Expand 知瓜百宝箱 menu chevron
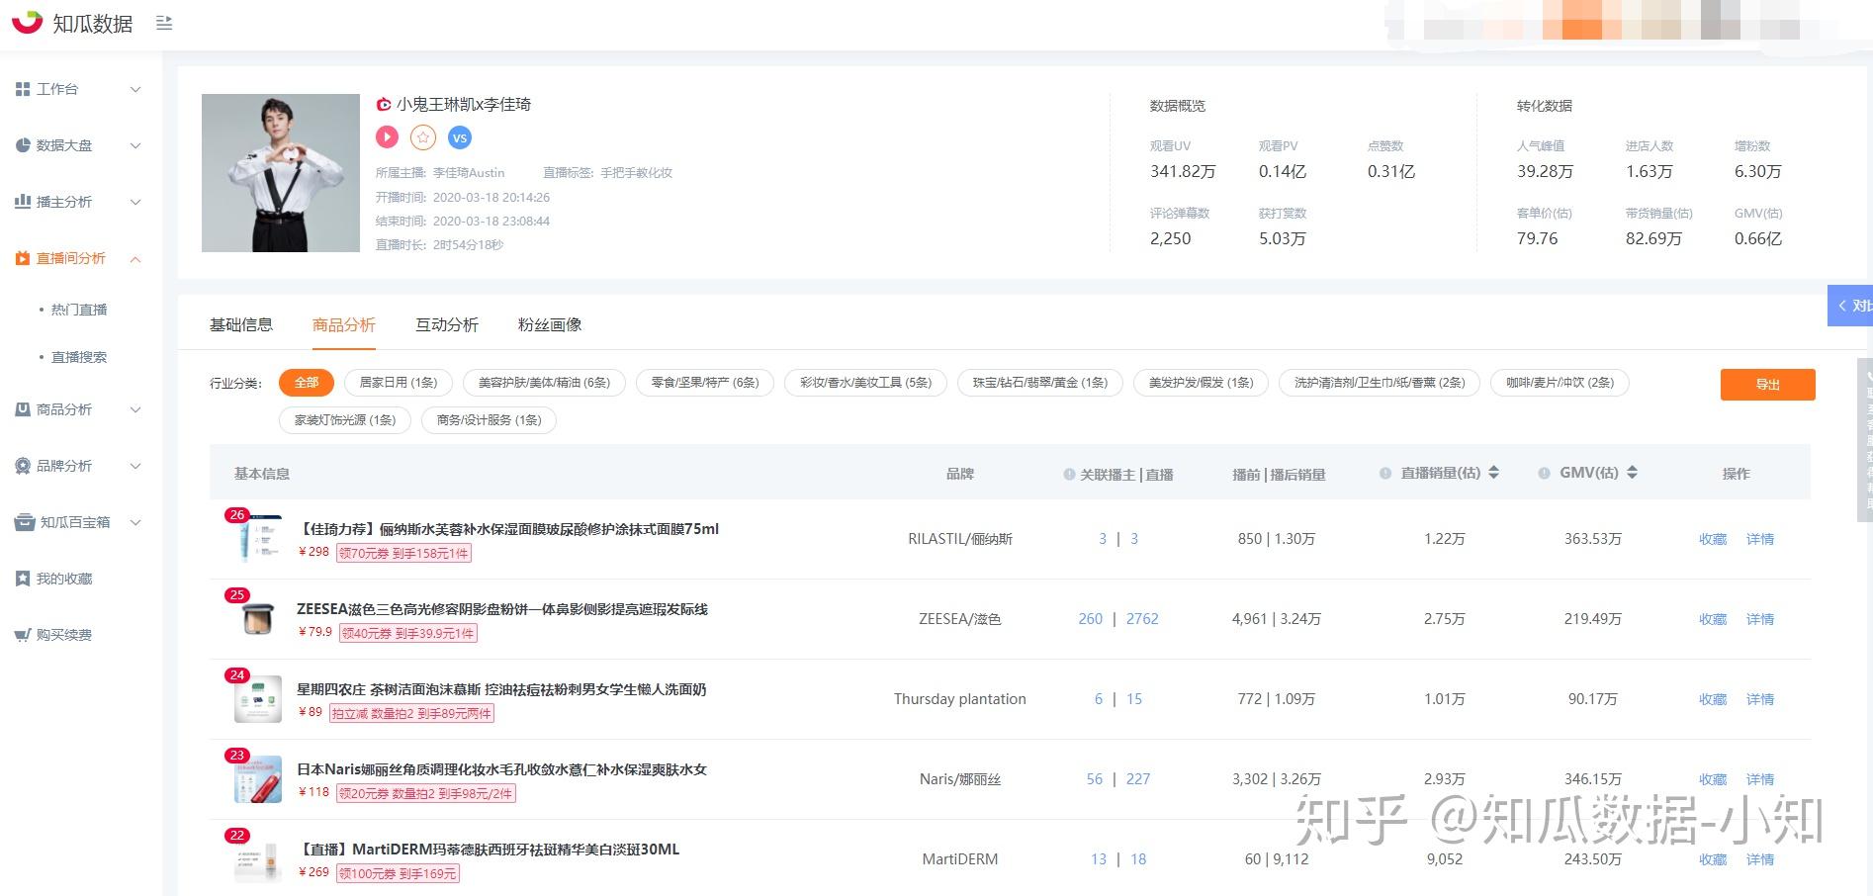The height and width of the screenshot is (896, 1873). (135, 522)
